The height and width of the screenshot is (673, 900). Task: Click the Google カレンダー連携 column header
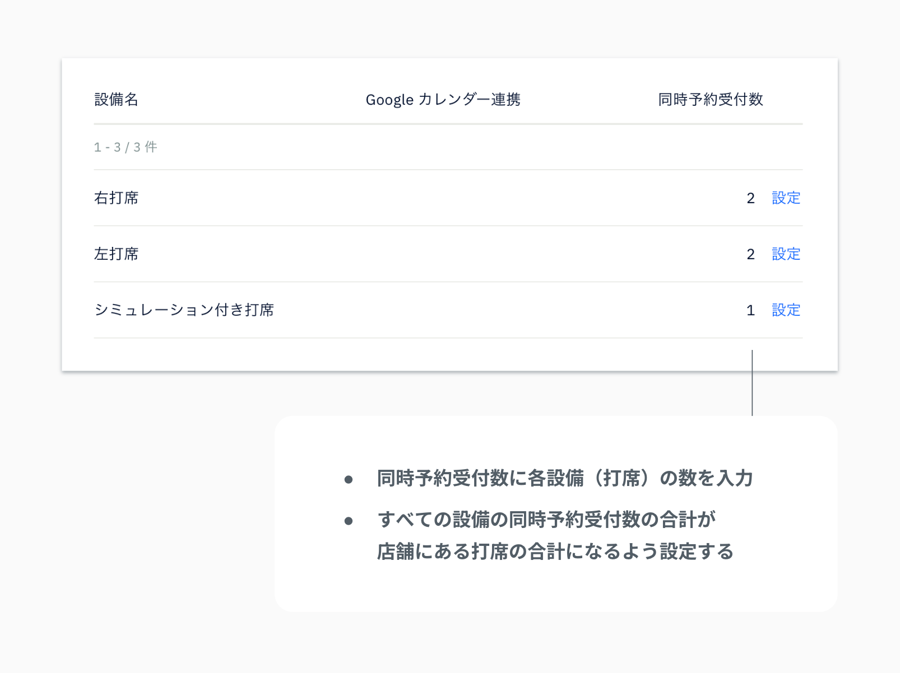click(x=443, y=100)
